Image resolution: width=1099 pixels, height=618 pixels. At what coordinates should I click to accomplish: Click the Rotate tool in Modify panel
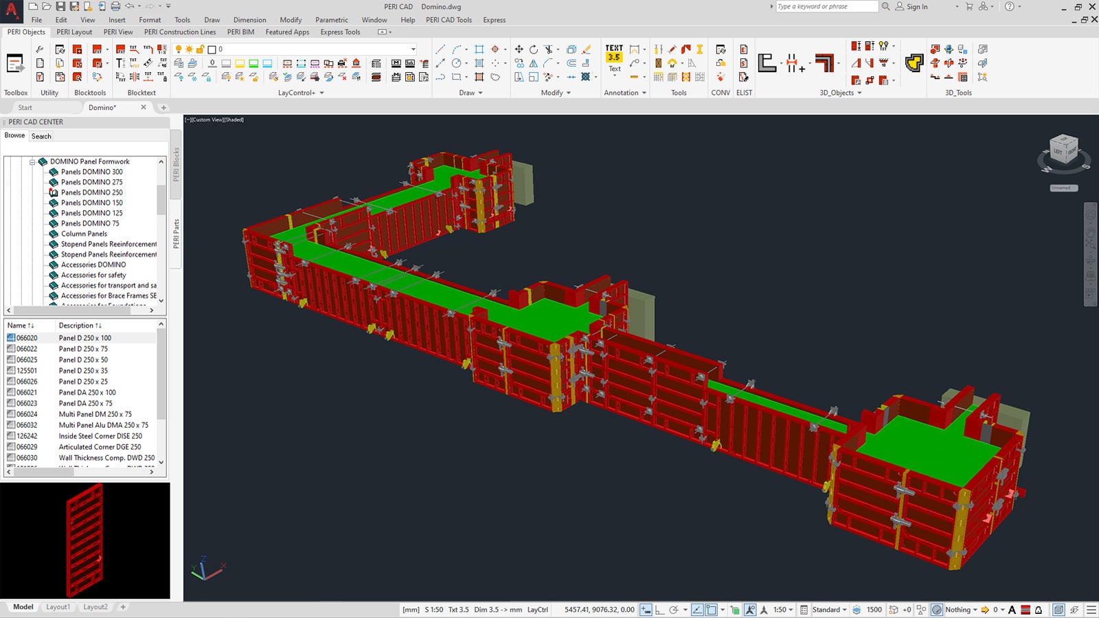click(x=534, y=49)
